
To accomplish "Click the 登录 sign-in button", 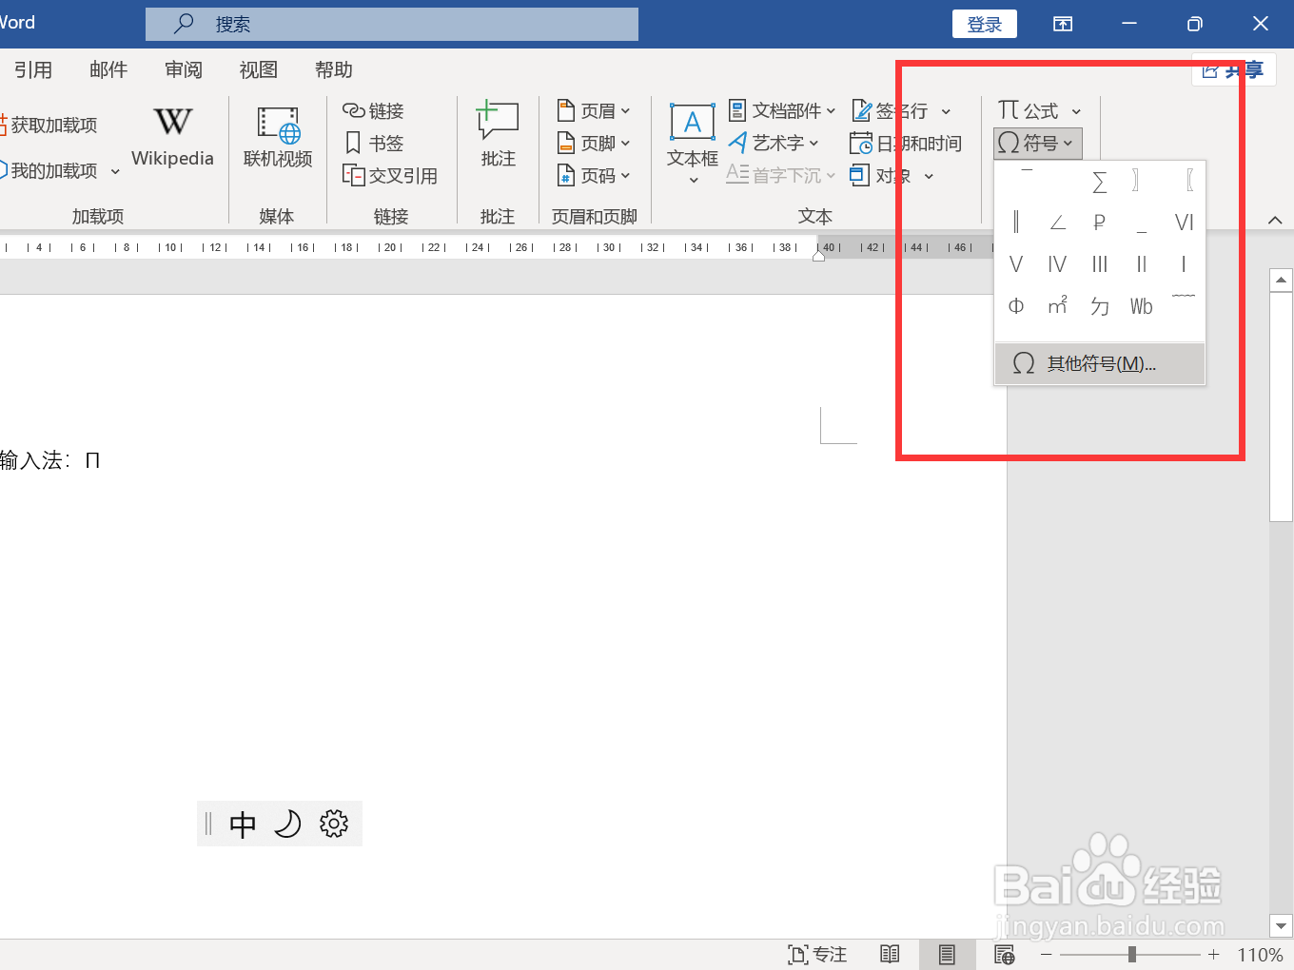I will point(985,24).
